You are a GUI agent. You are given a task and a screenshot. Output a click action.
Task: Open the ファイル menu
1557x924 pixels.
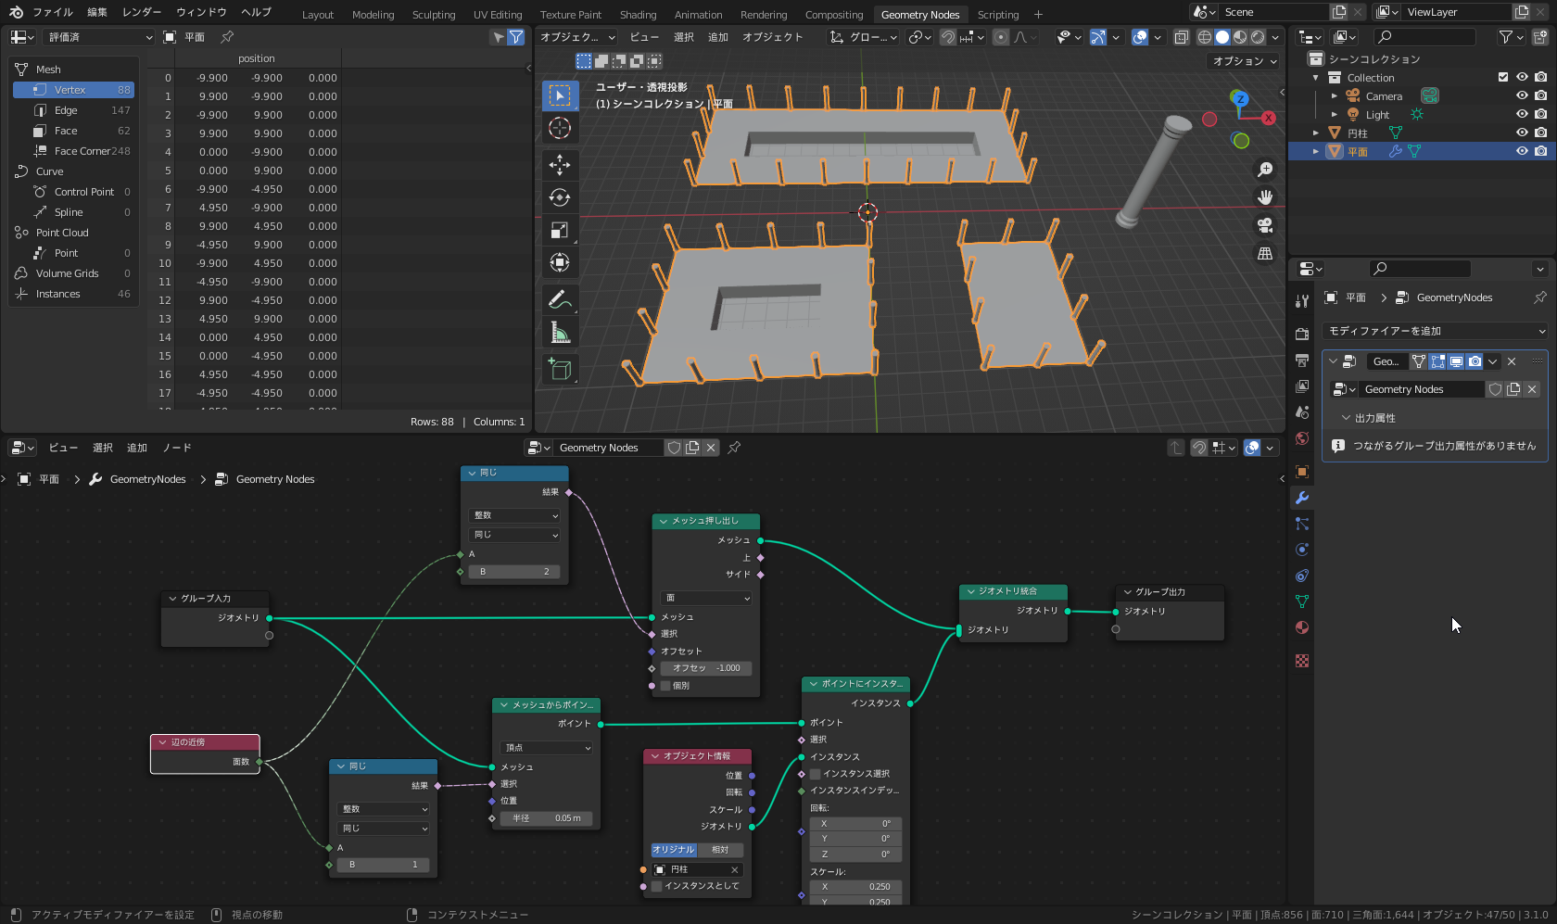point(52,12)
